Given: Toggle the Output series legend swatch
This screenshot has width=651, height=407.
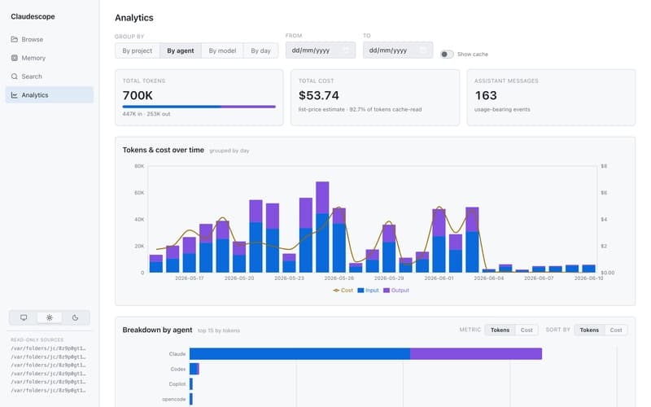Looking at the screenshot, I should [x=387, y=291].
